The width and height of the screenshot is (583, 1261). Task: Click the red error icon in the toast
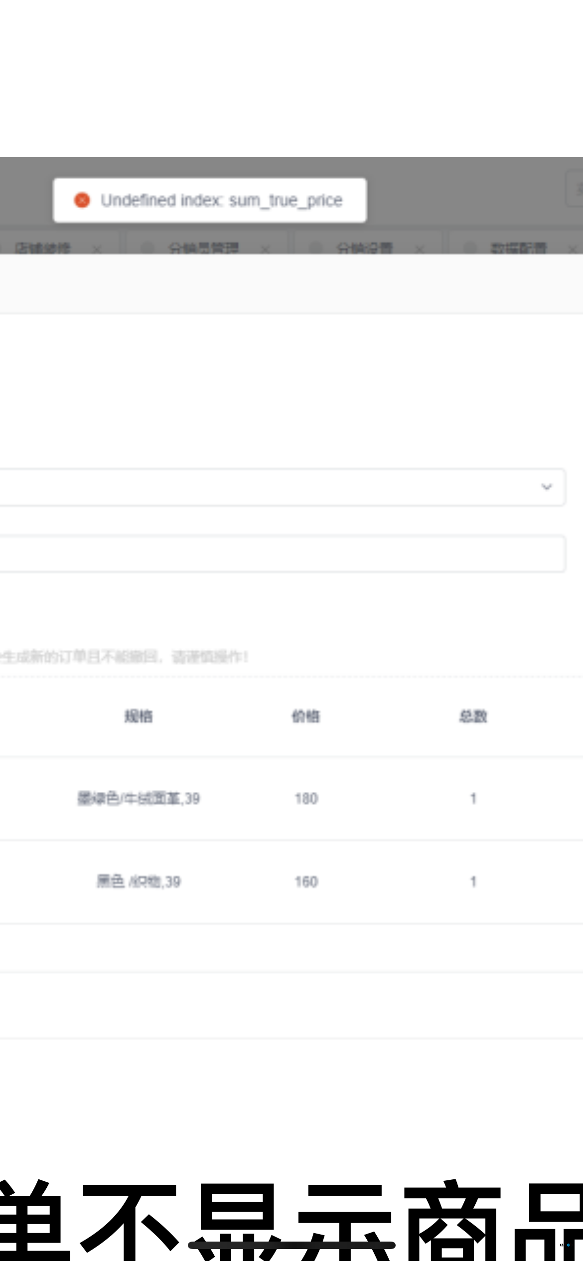click(82, 200)
